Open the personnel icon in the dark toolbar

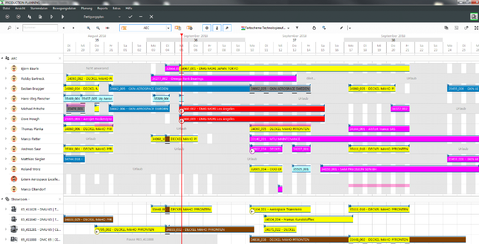coord(29,17)
